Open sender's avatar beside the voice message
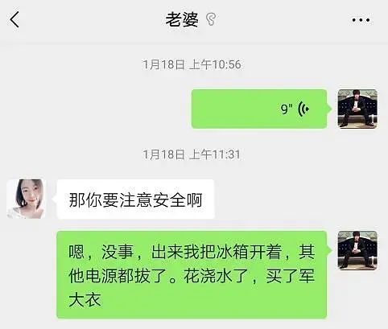Screen dimensions: 388x329 [x=357, y=109]
